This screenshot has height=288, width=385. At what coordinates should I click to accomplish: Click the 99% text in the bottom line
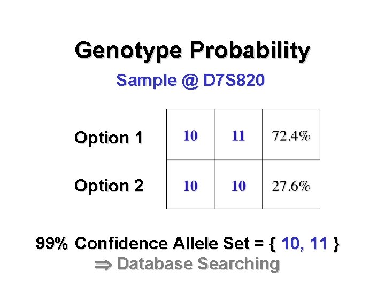52,244
